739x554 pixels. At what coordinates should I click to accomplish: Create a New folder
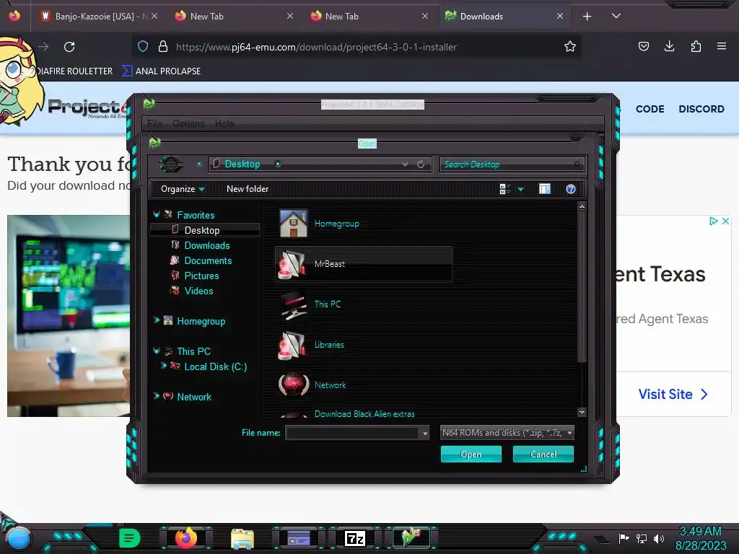[248, 189]
